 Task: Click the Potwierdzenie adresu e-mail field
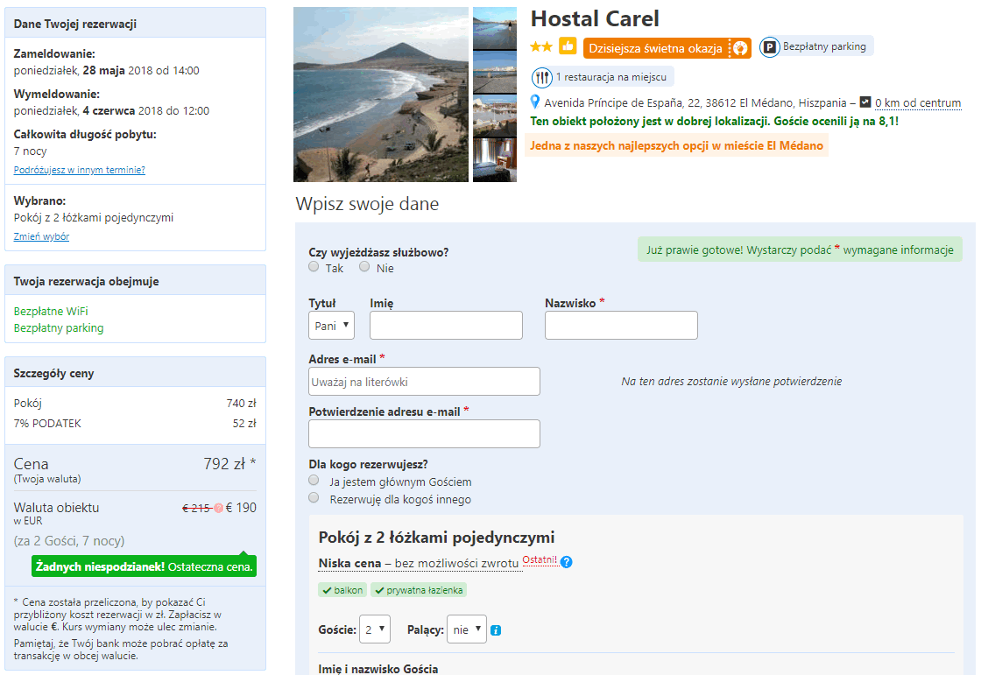point(424,433)
